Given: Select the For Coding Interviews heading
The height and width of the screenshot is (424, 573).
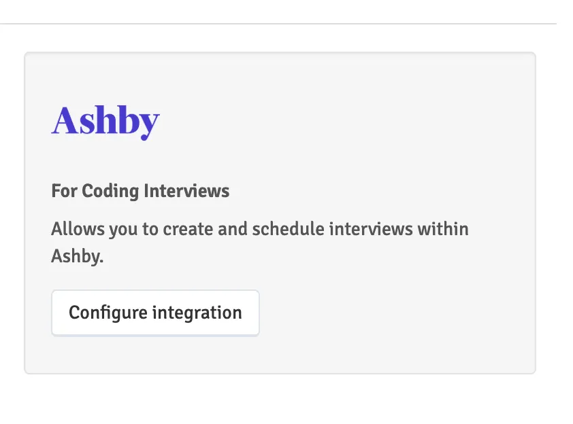Looking at the screenshot, I should (x=140, y=191).
